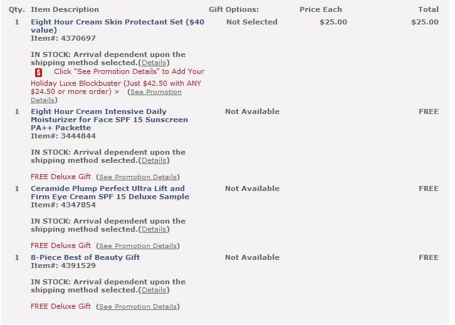Click the Item Description column header
This screenshot has height=325, width=455.
(x=65, y=9)
